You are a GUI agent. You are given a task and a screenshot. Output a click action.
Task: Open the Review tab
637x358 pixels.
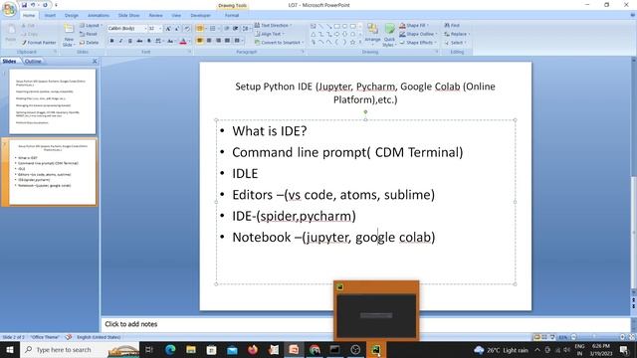155,16
